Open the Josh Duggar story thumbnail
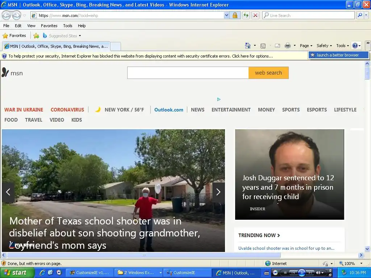This screenshot has height=278, width=371. click(x=289, y=174)
